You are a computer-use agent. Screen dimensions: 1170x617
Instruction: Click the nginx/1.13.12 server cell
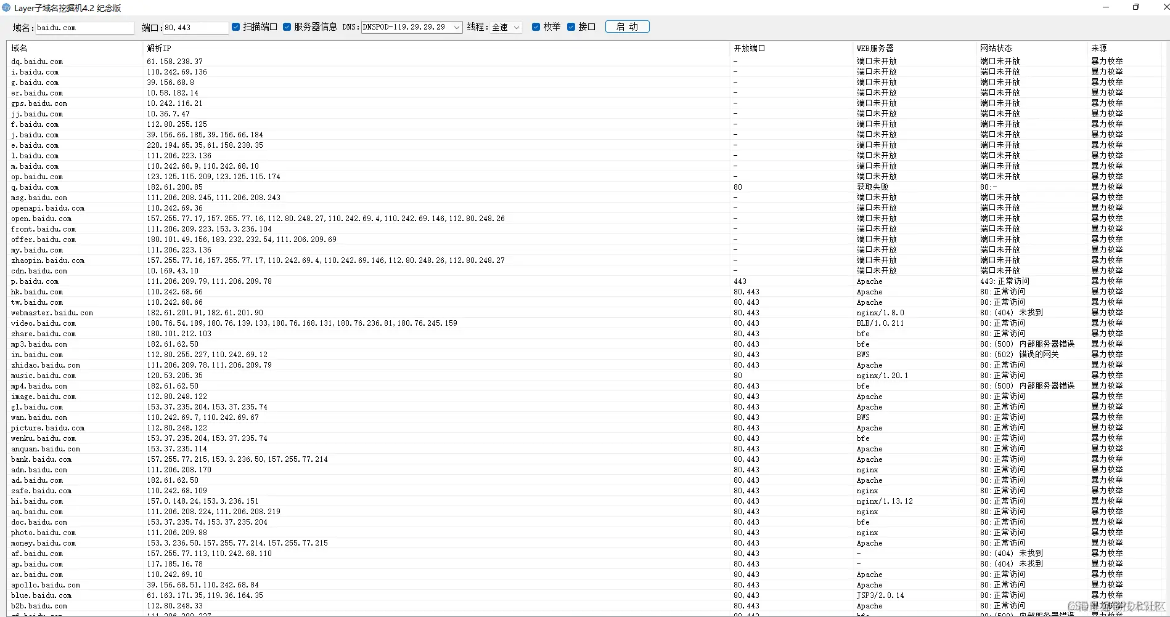pos(885,501)
